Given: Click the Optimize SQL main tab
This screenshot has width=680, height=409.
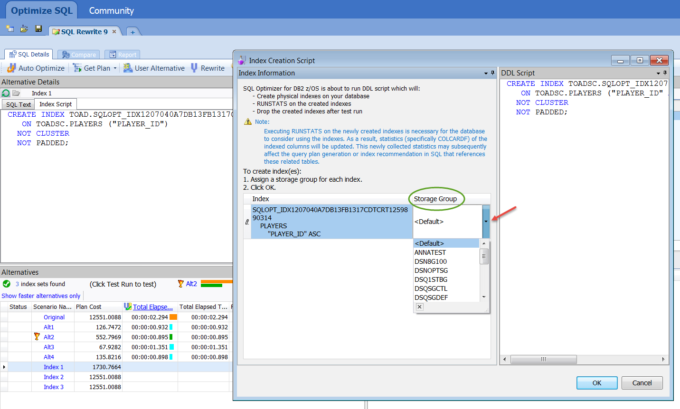Looking at the screenshot, I should pos(42,10).
